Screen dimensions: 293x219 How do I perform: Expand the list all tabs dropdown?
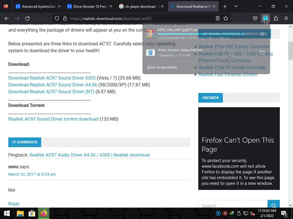236,7
